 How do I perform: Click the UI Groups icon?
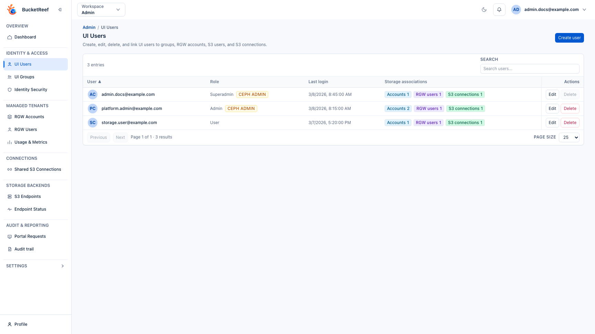coord(10,77)
